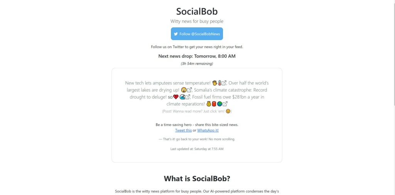The width and height of the screenshot is (395, 195).
Task: Click the thermometer emoji
Action: [x=219, y=83]
